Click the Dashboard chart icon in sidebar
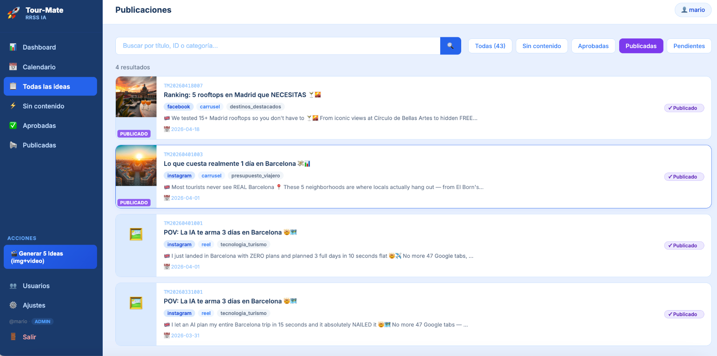 [13, 47]
